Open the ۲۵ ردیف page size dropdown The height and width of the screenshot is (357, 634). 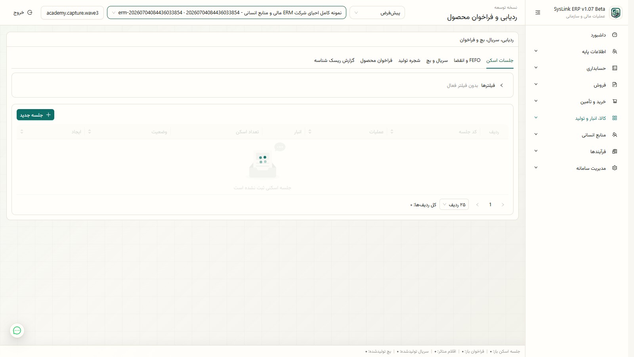[454, 205]
